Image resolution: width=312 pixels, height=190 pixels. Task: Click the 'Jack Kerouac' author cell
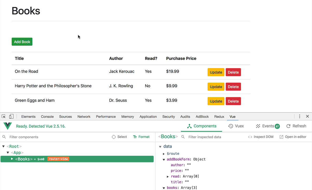coord(122,72)
